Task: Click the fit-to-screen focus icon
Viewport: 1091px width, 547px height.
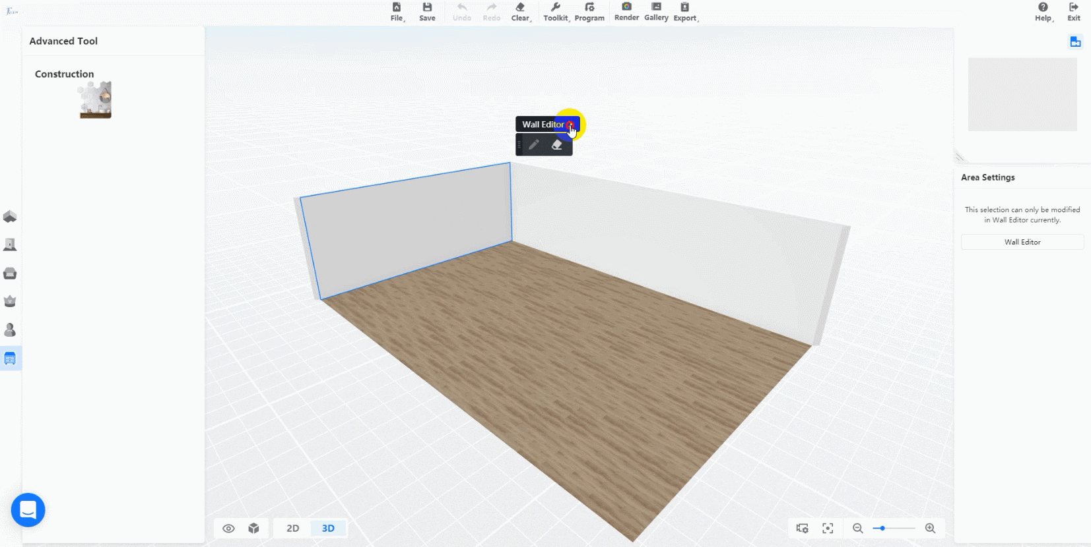Action: tap(828, 529)
